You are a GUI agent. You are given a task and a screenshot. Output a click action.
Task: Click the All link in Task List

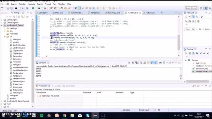[200, 29]
